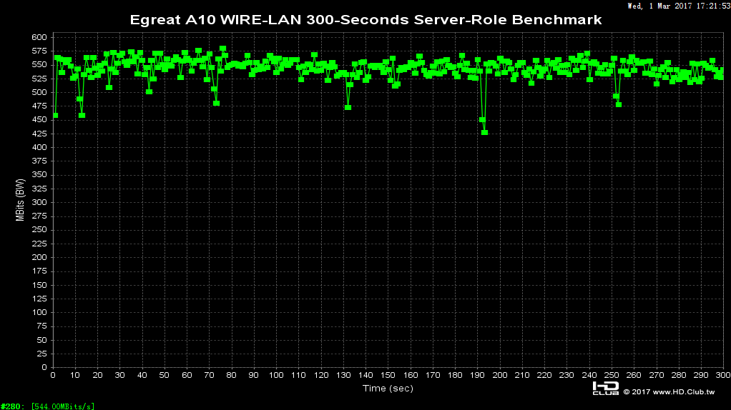
Task: Click the Y-axis value '575'
Action: pyautogui.click(x=39, y=51)
